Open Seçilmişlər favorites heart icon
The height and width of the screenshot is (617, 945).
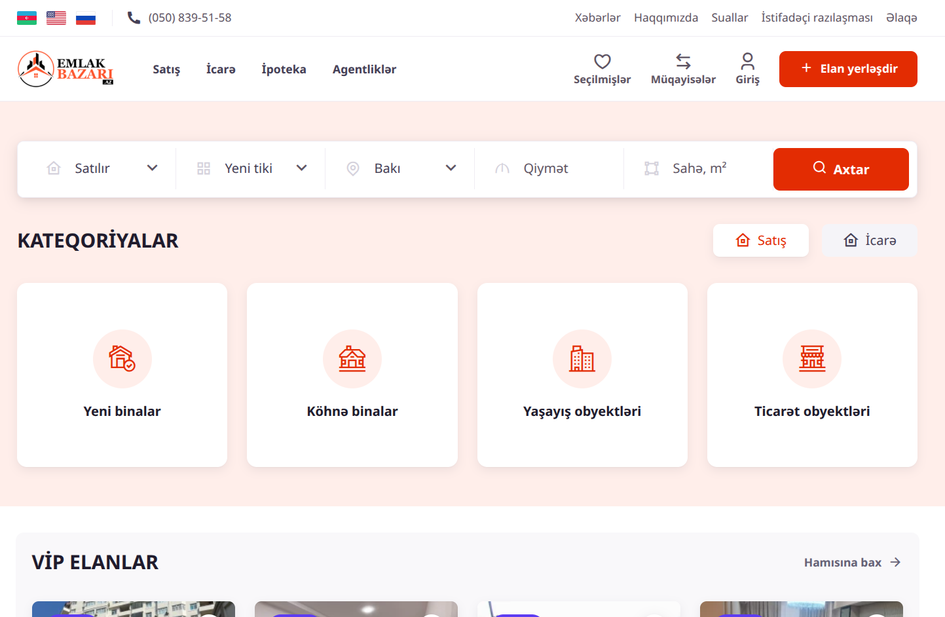[602, 62]
